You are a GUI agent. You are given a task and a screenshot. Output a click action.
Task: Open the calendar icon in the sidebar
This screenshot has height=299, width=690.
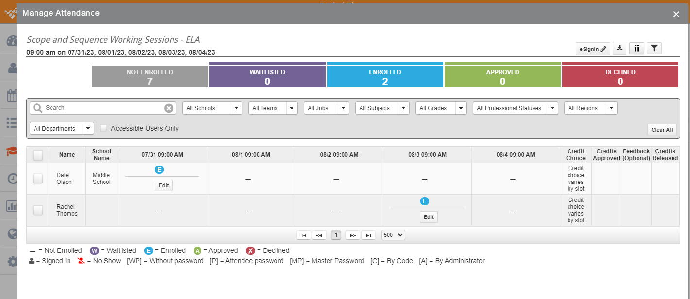12,96
